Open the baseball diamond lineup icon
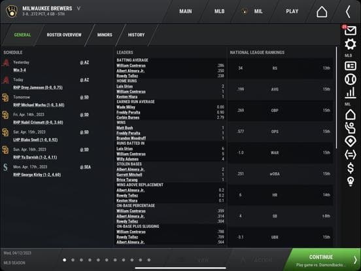Screen dimensions: 361x271 click(x=351, y=141)
